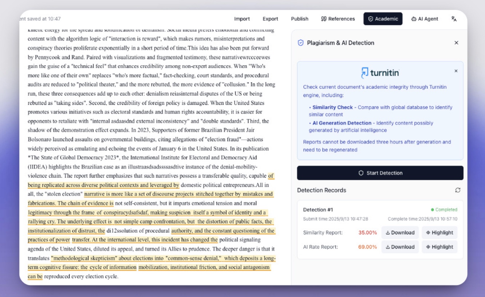Download the Similarity Report

tap(400, 233)
